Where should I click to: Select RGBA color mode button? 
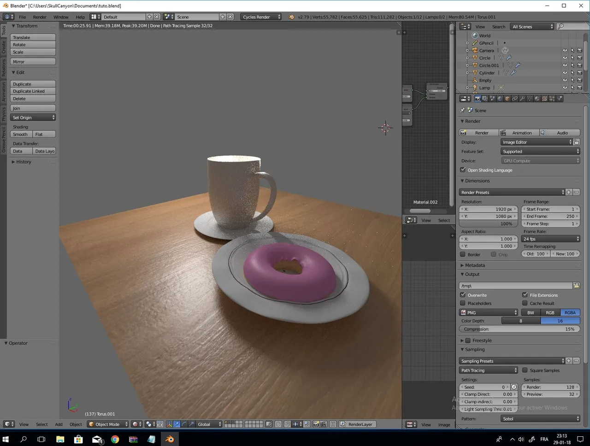point(570,312)
